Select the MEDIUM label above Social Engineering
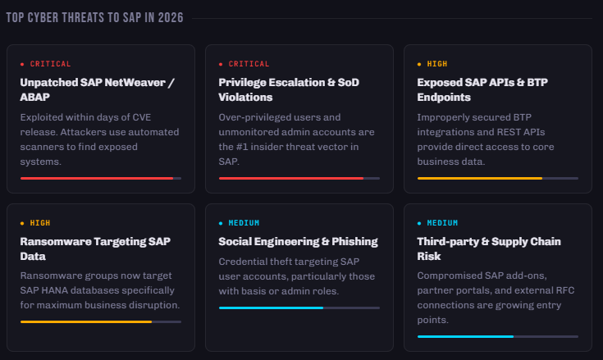This screenshot has width=603, height=360. coord(244,223)
